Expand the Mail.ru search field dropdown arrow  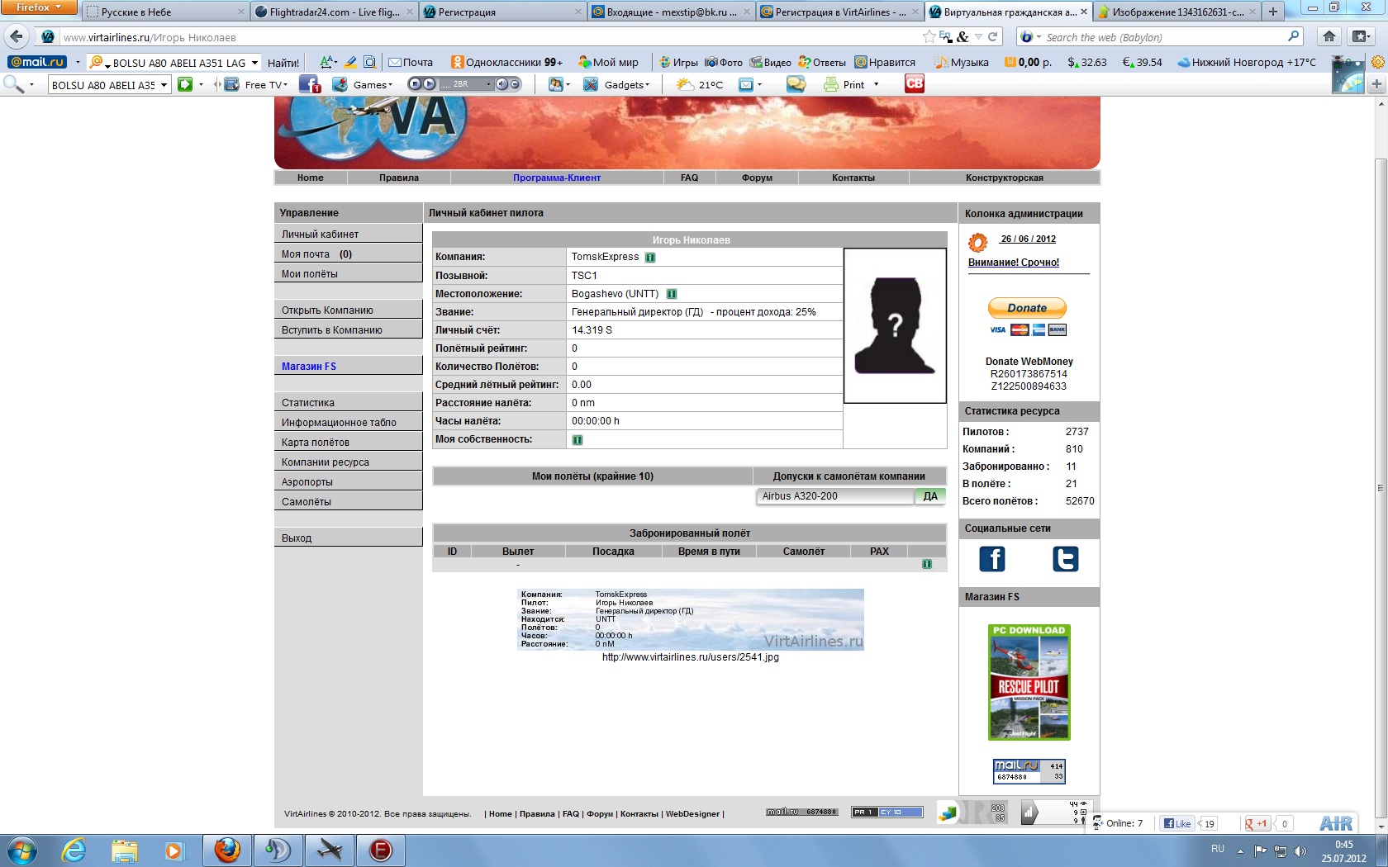tap(254, 63)
